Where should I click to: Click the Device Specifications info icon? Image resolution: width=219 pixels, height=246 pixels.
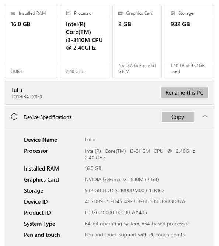point(14,117)
